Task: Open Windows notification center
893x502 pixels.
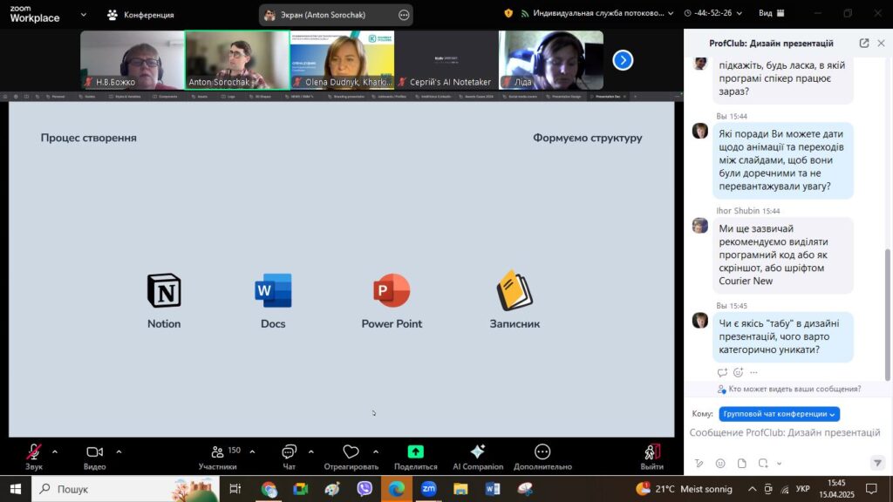Action: (871, 489)
